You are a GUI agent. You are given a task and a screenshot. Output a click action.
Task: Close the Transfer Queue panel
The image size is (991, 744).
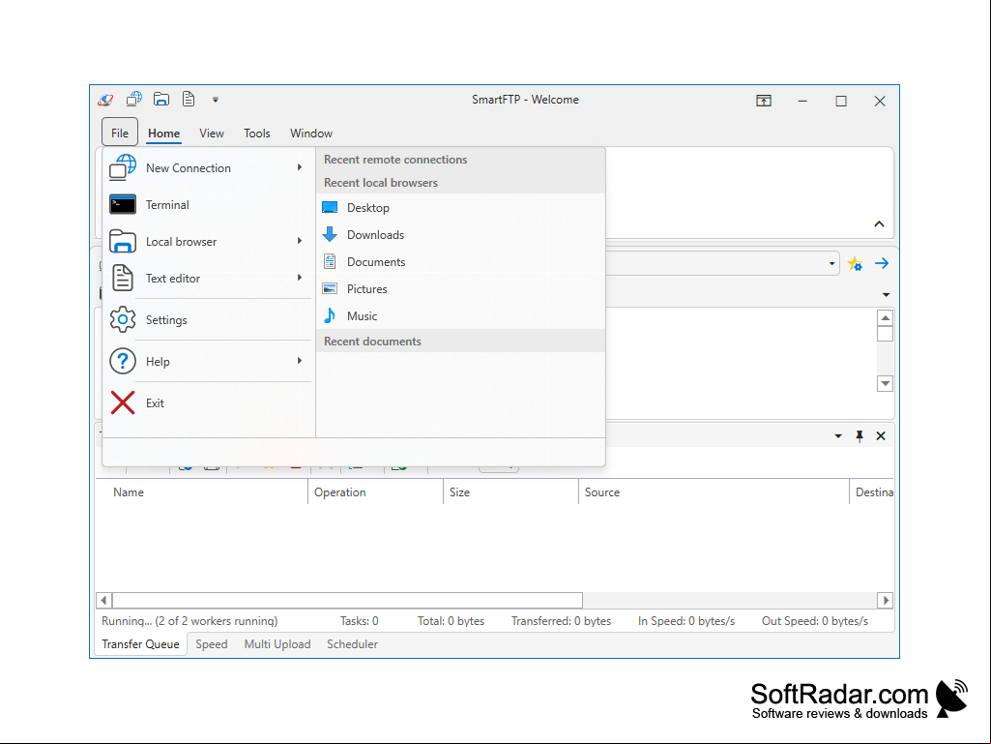tap(881, 436)
